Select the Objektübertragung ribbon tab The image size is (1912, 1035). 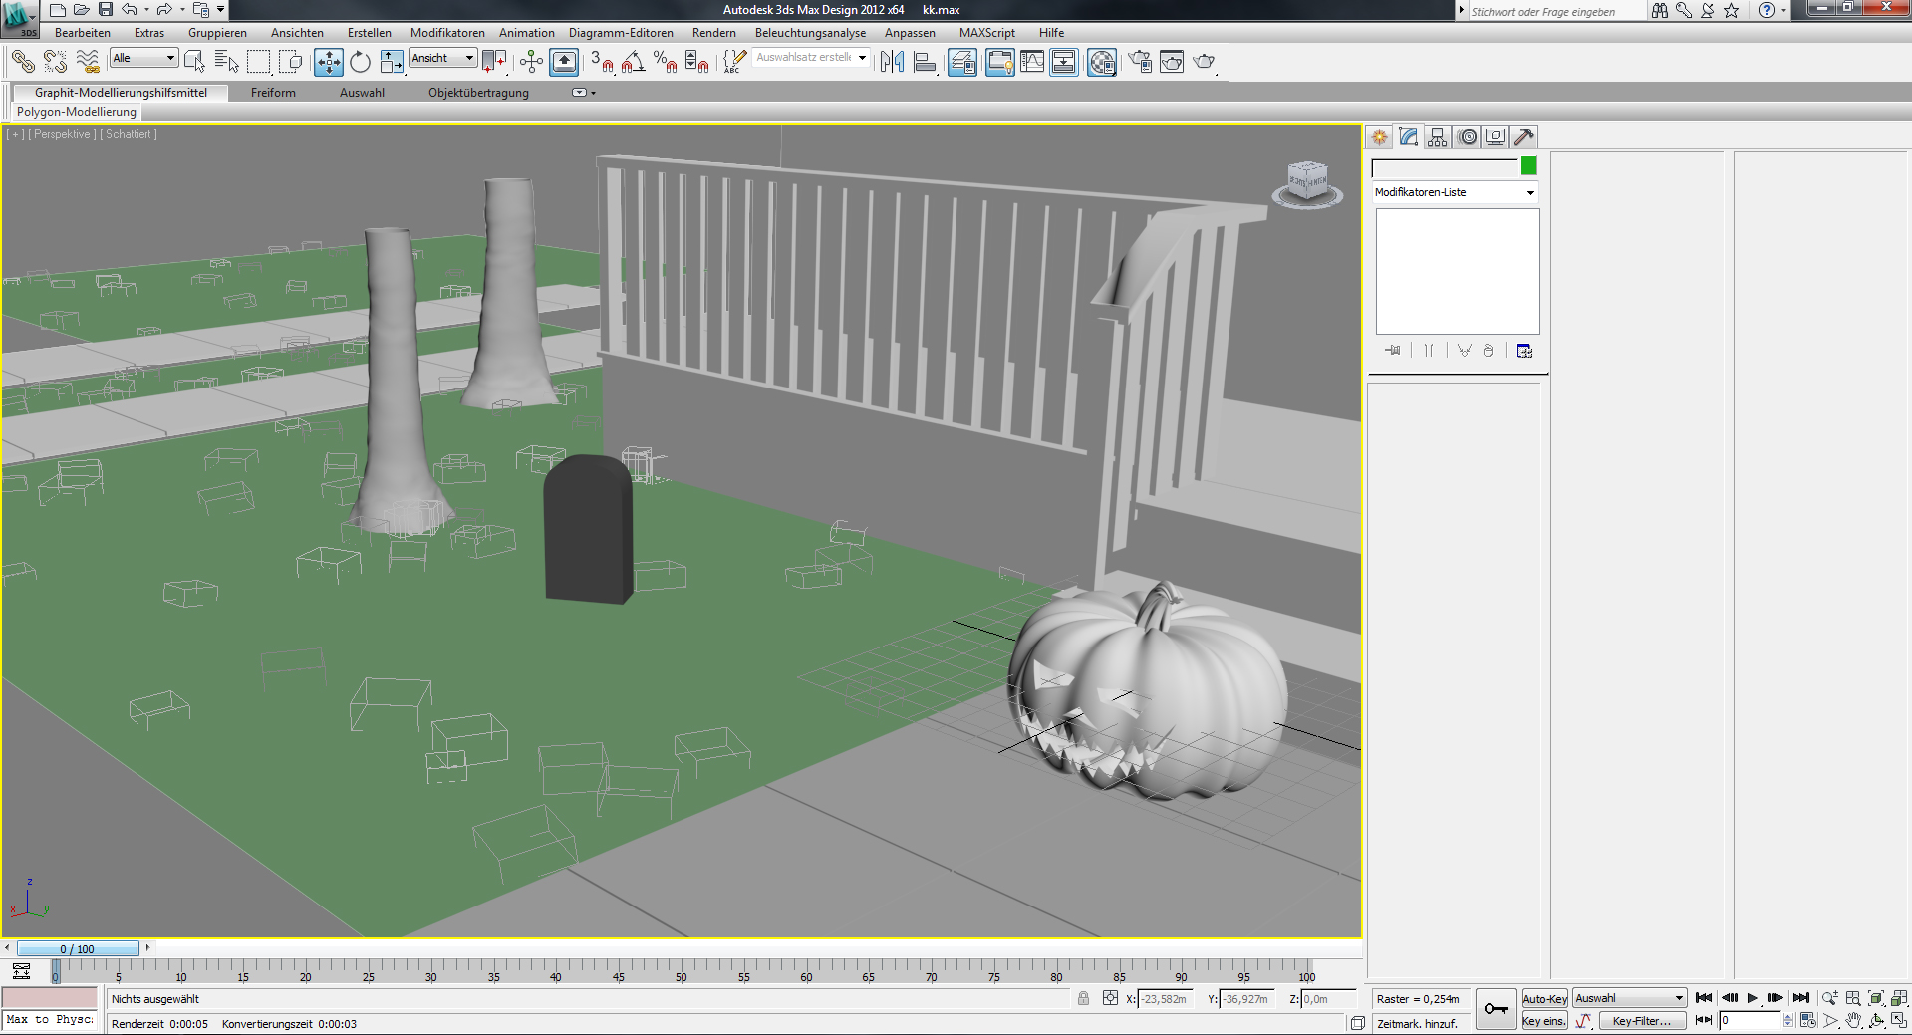[478, 93]
